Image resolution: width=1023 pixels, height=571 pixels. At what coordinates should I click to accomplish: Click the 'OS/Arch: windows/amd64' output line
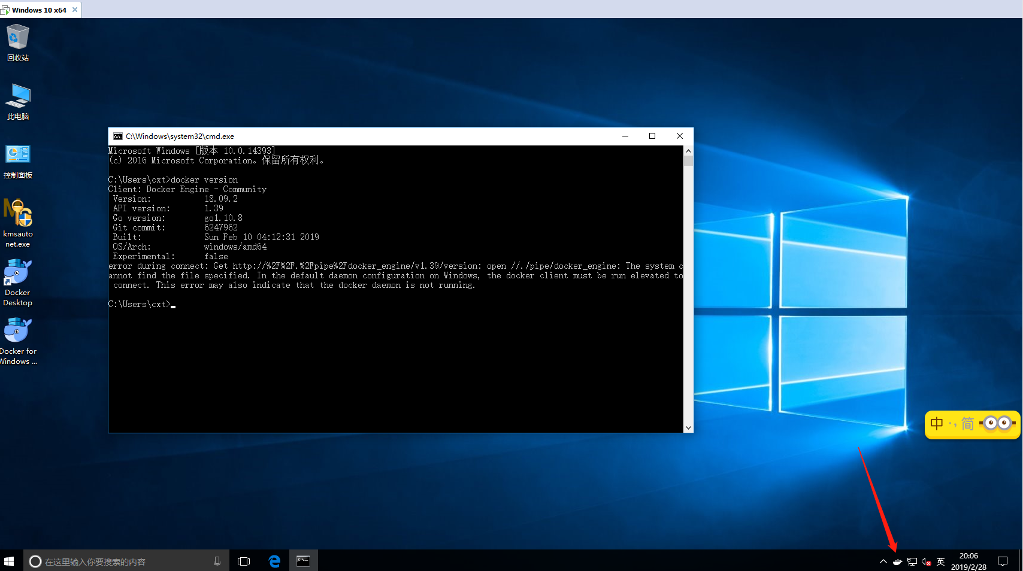click(x=190, y=247)
